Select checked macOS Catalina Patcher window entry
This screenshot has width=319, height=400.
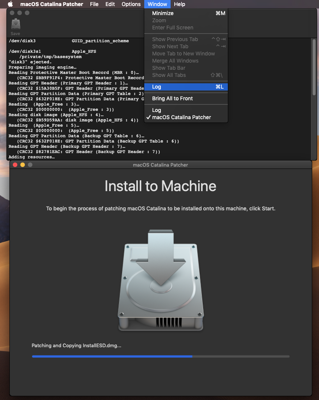[x=186, y=117]
